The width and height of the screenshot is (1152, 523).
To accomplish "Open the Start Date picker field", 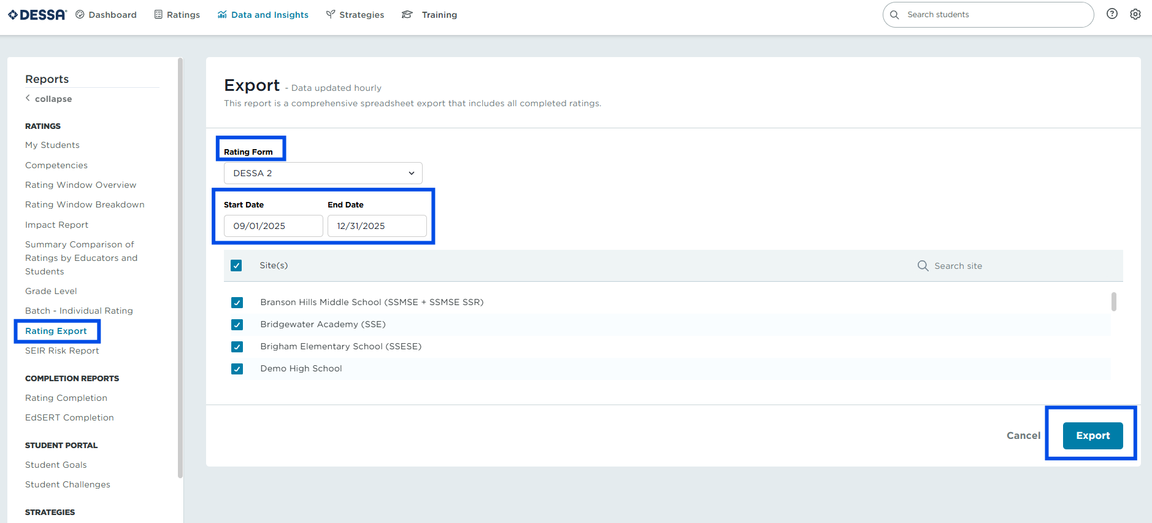I will [x=273, y=226].
